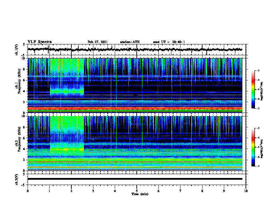Select the "Feb. 27, 2021" date text
This screenshot has height=214, width=277.
coord(98,42)
